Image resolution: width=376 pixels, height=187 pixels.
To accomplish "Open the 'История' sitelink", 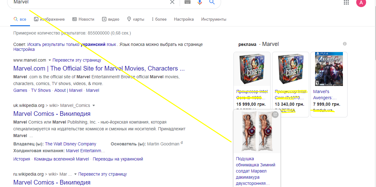I will [x=22, y=159].
